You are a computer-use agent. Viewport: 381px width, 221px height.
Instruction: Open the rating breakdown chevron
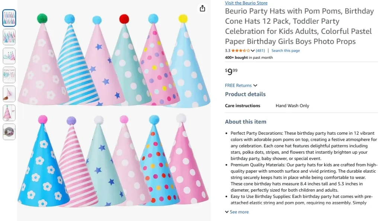(253, 51)
